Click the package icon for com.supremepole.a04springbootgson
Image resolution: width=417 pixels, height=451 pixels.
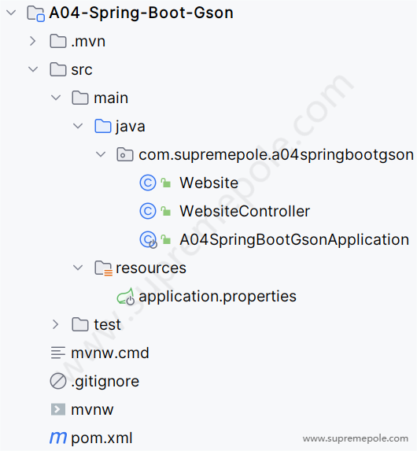click(125, 154)
